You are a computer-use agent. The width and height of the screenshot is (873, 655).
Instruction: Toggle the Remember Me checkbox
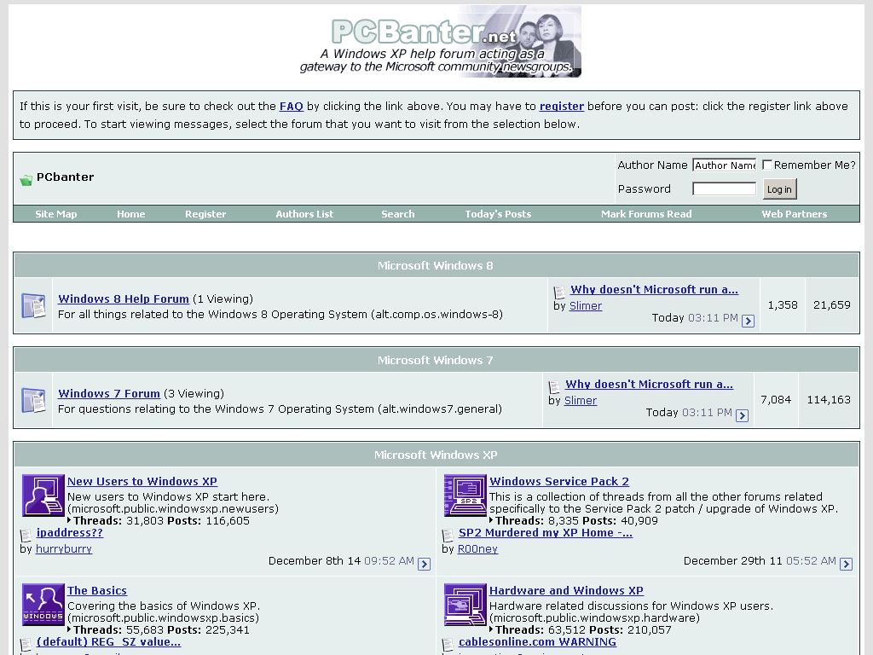tap(766, 165)
